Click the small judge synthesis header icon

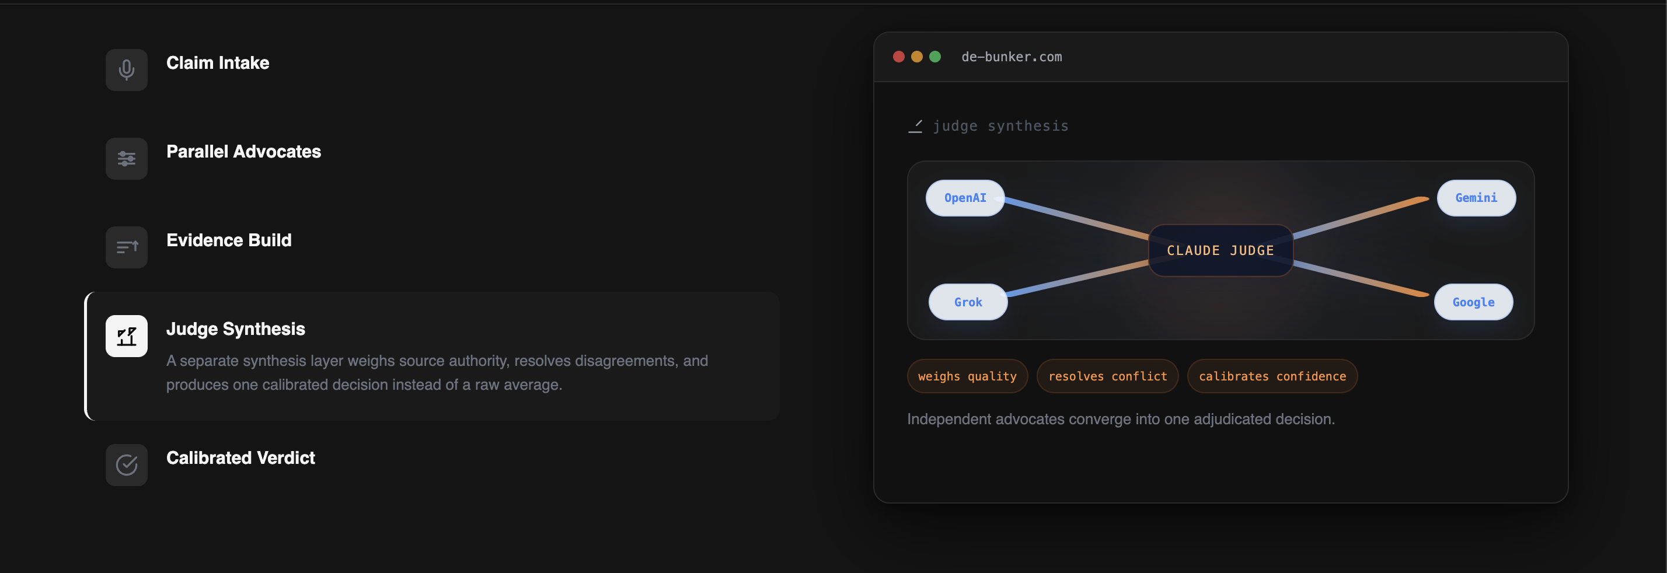(x=915, y=126)
